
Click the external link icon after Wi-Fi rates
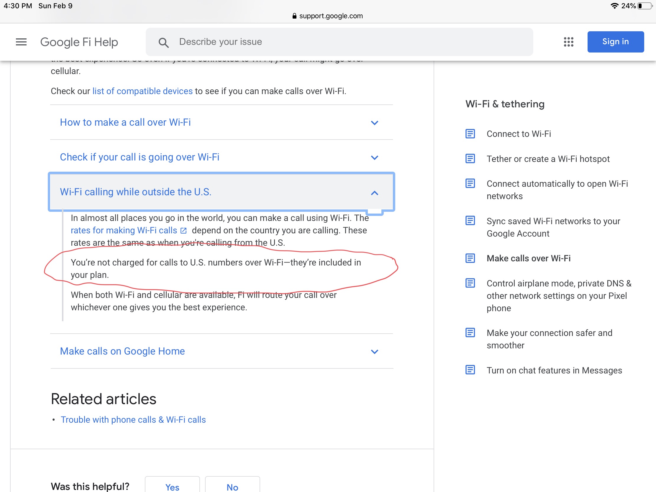(183, 230)
